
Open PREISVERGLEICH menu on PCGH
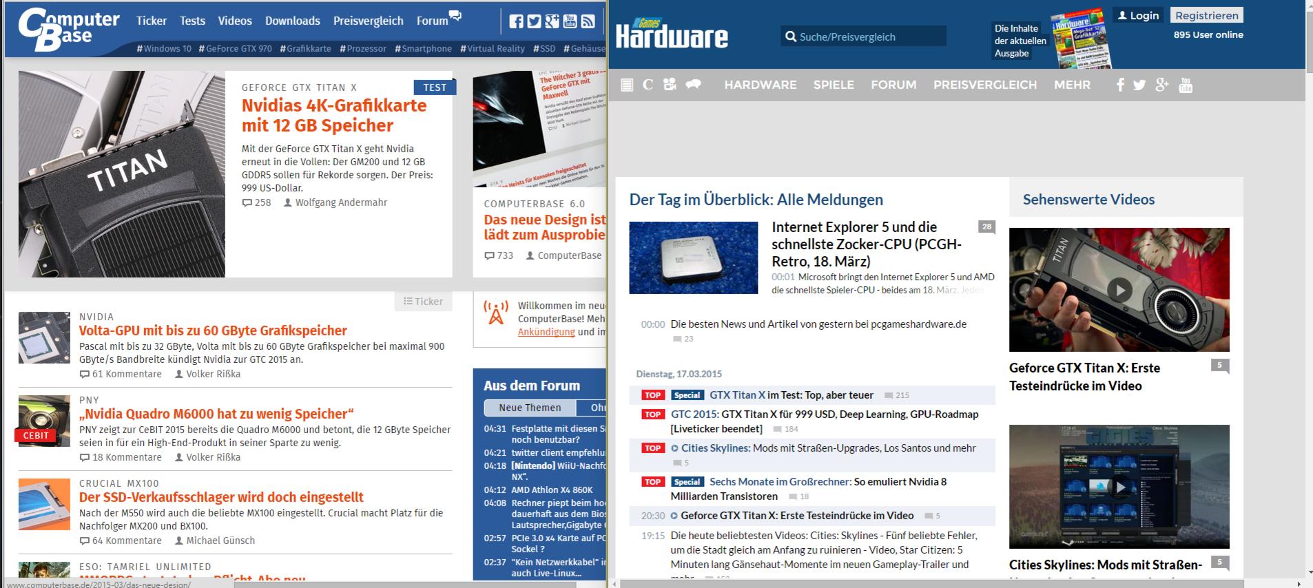pyautogui.click(x=985, y=85)
